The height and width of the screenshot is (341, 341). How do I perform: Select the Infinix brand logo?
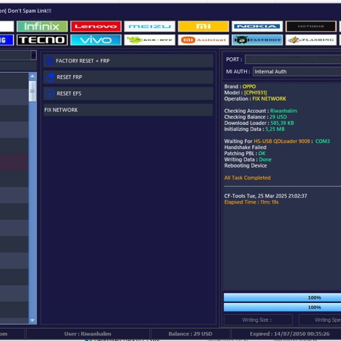pyautogui.click(x=42, y=27)
